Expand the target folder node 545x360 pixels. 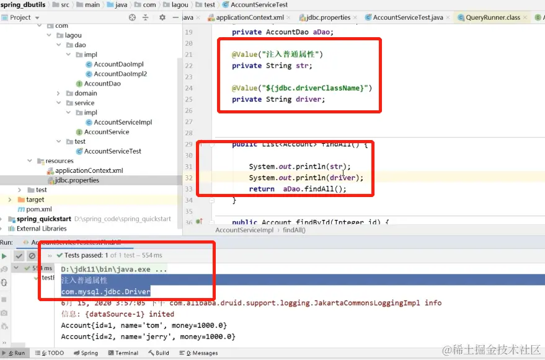[10, 200]
